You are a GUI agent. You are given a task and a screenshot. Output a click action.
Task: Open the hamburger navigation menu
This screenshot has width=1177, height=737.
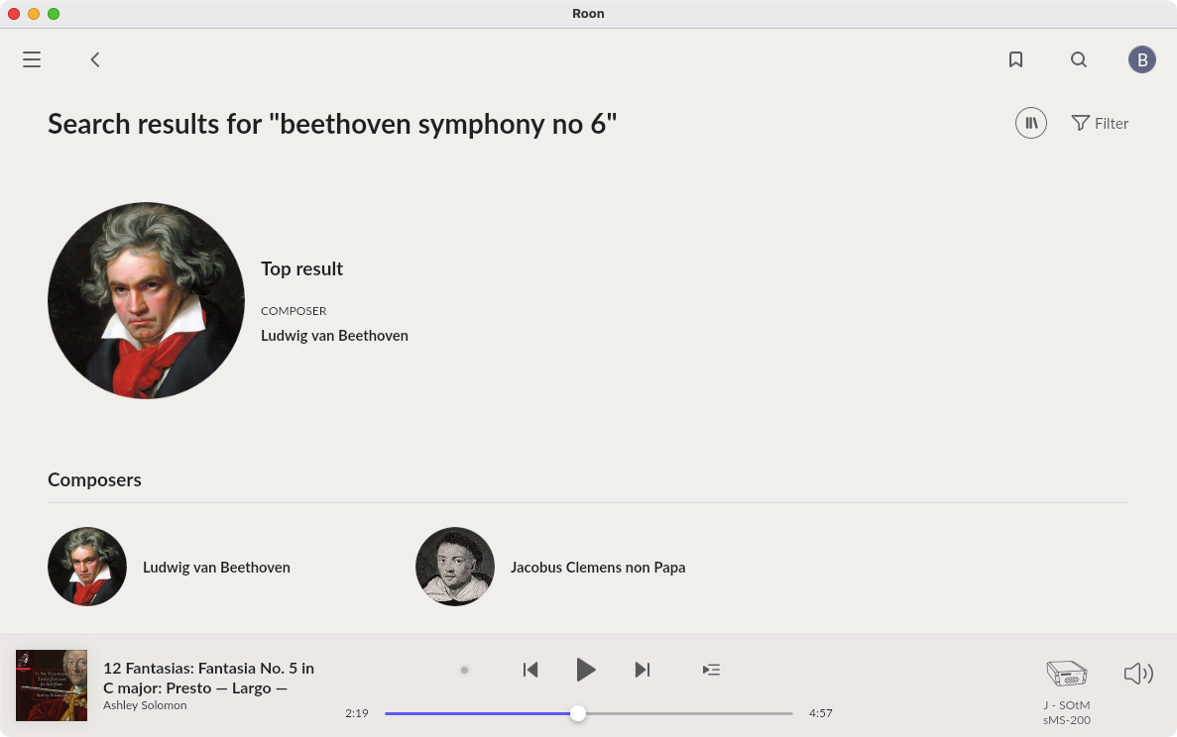pos(32,59)
